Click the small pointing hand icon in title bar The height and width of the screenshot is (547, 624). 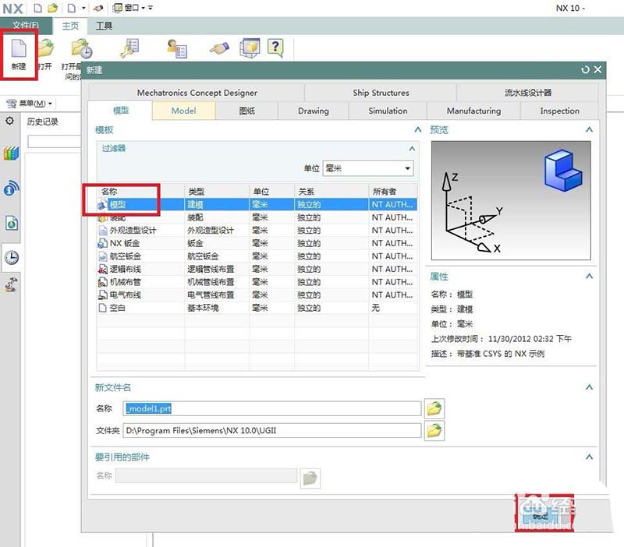point(98,8)
